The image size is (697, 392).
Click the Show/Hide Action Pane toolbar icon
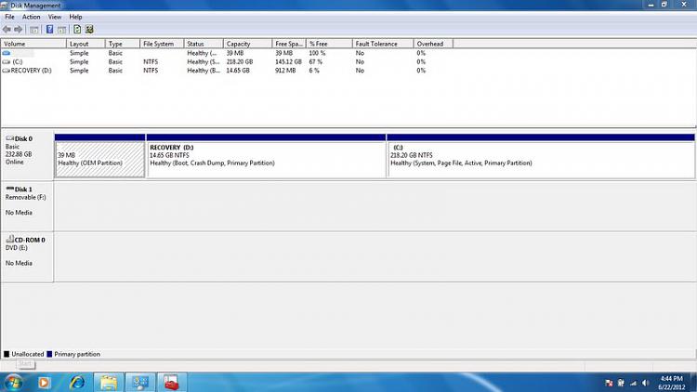(x=61, y=30)
